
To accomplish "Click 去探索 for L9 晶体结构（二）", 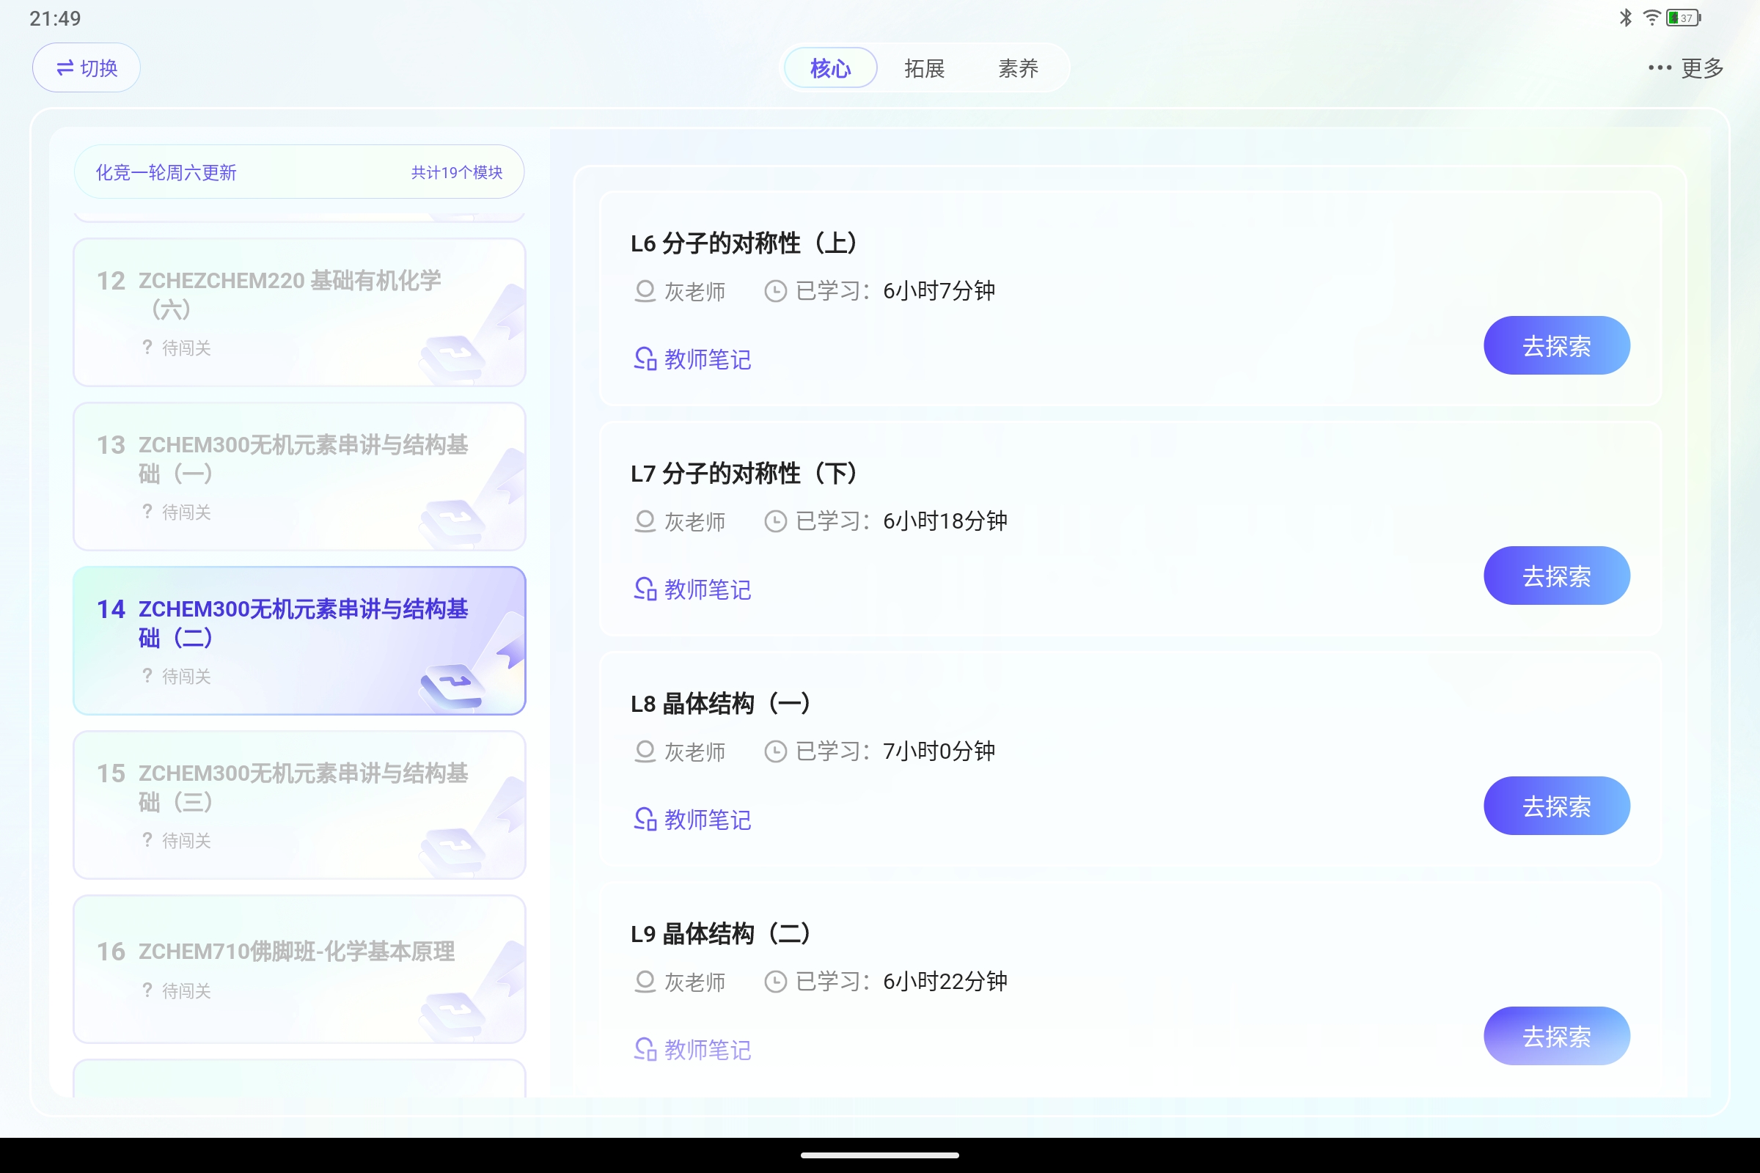I will point(1556,1036).
